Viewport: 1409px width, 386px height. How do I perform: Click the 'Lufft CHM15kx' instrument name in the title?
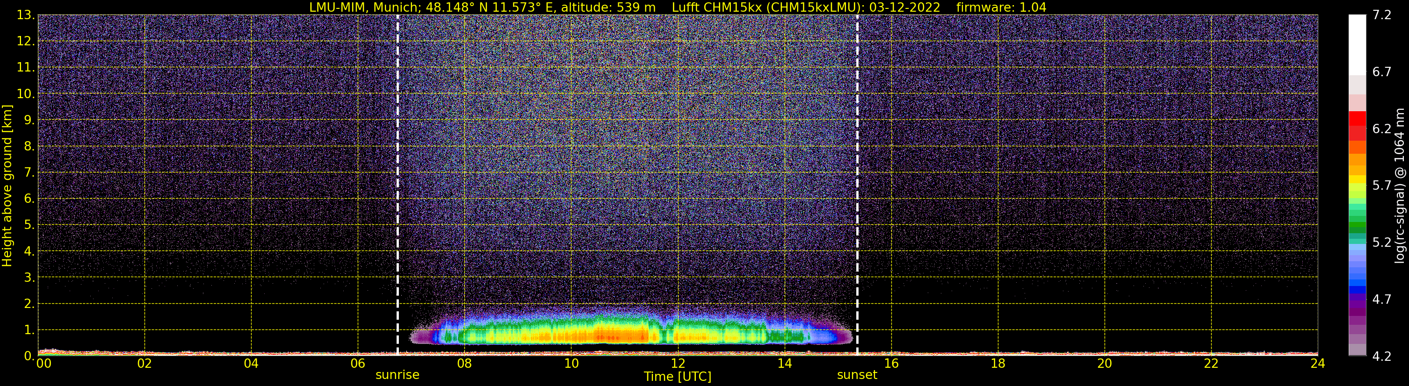point(718,7)
